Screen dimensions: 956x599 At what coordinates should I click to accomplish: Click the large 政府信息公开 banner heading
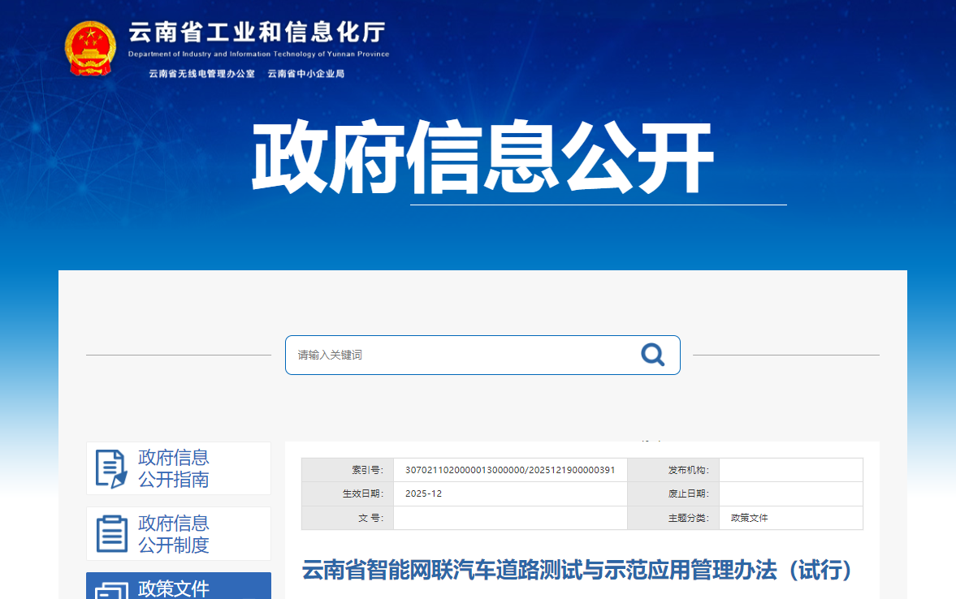pos(482,158)
